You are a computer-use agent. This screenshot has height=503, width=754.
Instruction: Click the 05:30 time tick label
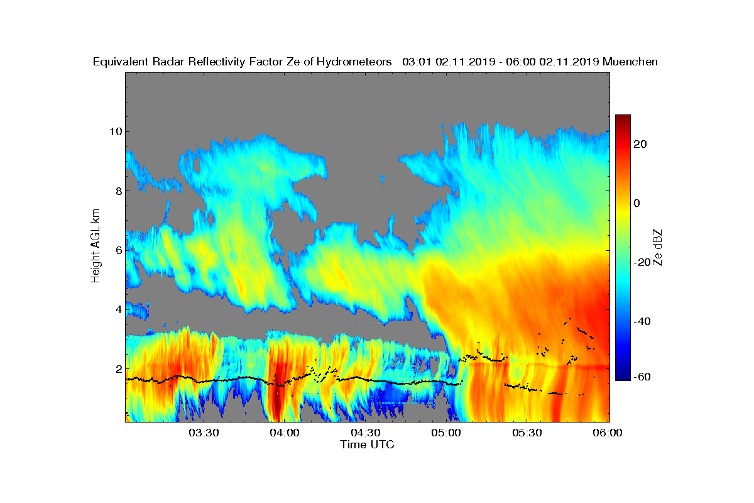tap(528, 433)
